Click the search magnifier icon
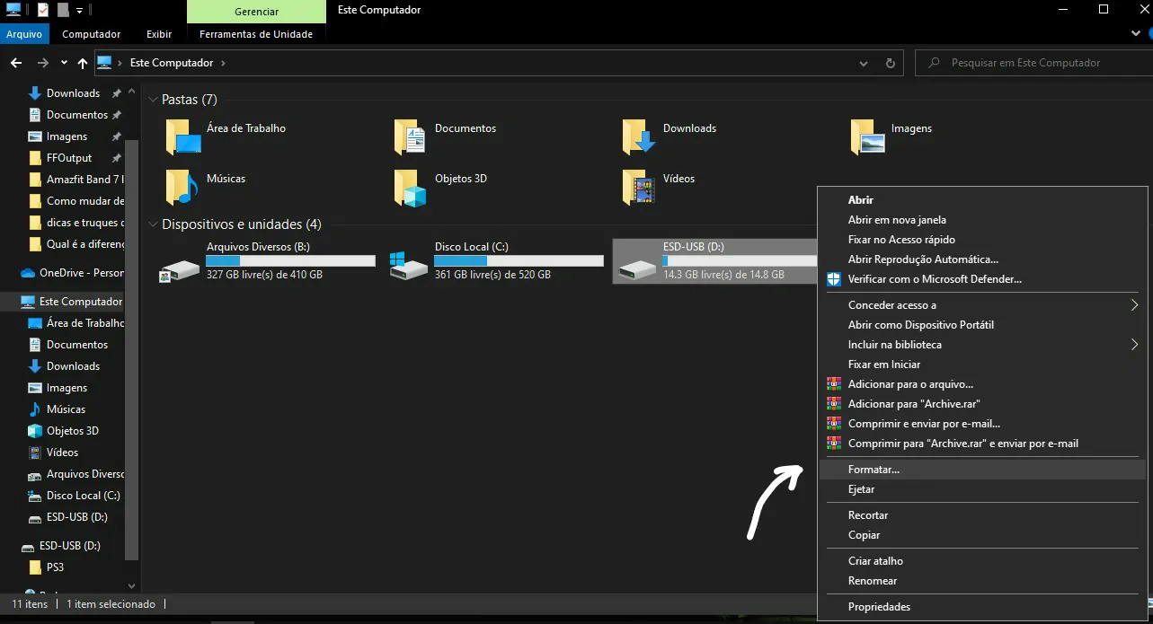The height and width of the screenshot is (624, 1153). 935,63
